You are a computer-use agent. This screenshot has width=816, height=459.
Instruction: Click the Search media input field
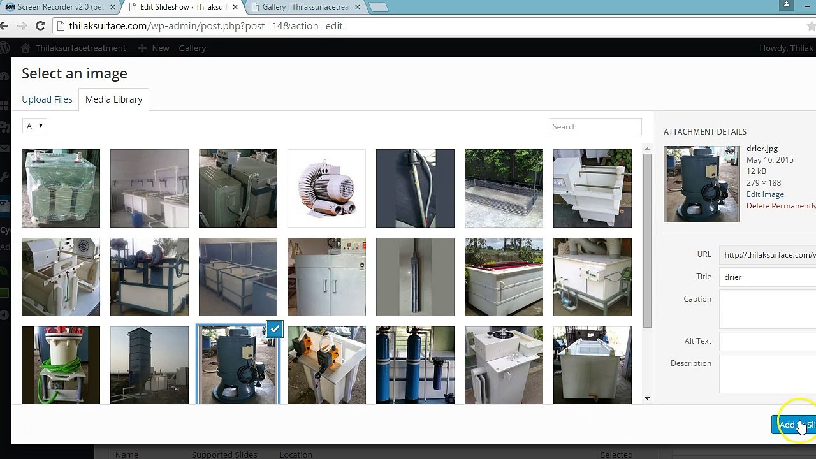coord(595,126)
